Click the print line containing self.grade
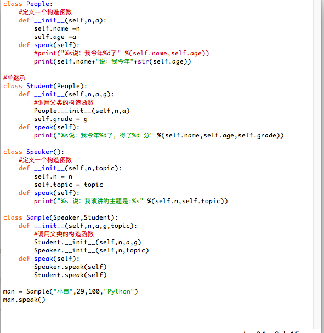The width and height of the screenshot is (324, 333). pos(159,135)
